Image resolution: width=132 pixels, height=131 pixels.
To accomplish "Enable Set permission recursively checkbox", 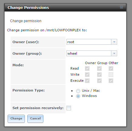I will click(69, 108).
